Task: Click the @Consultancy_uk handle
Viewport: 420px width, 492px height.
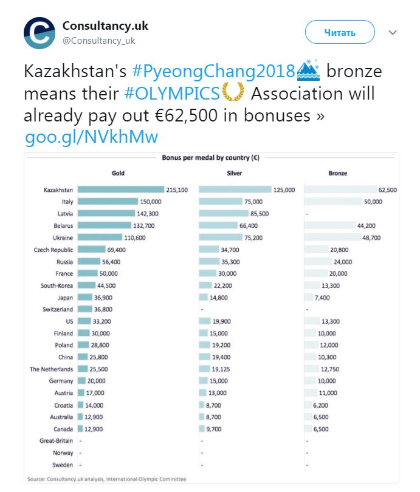Action: 98,41
